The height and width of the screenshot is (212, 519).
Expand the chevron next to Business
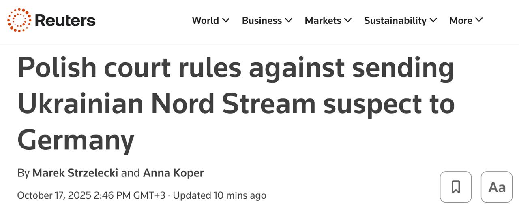(288, 20)
